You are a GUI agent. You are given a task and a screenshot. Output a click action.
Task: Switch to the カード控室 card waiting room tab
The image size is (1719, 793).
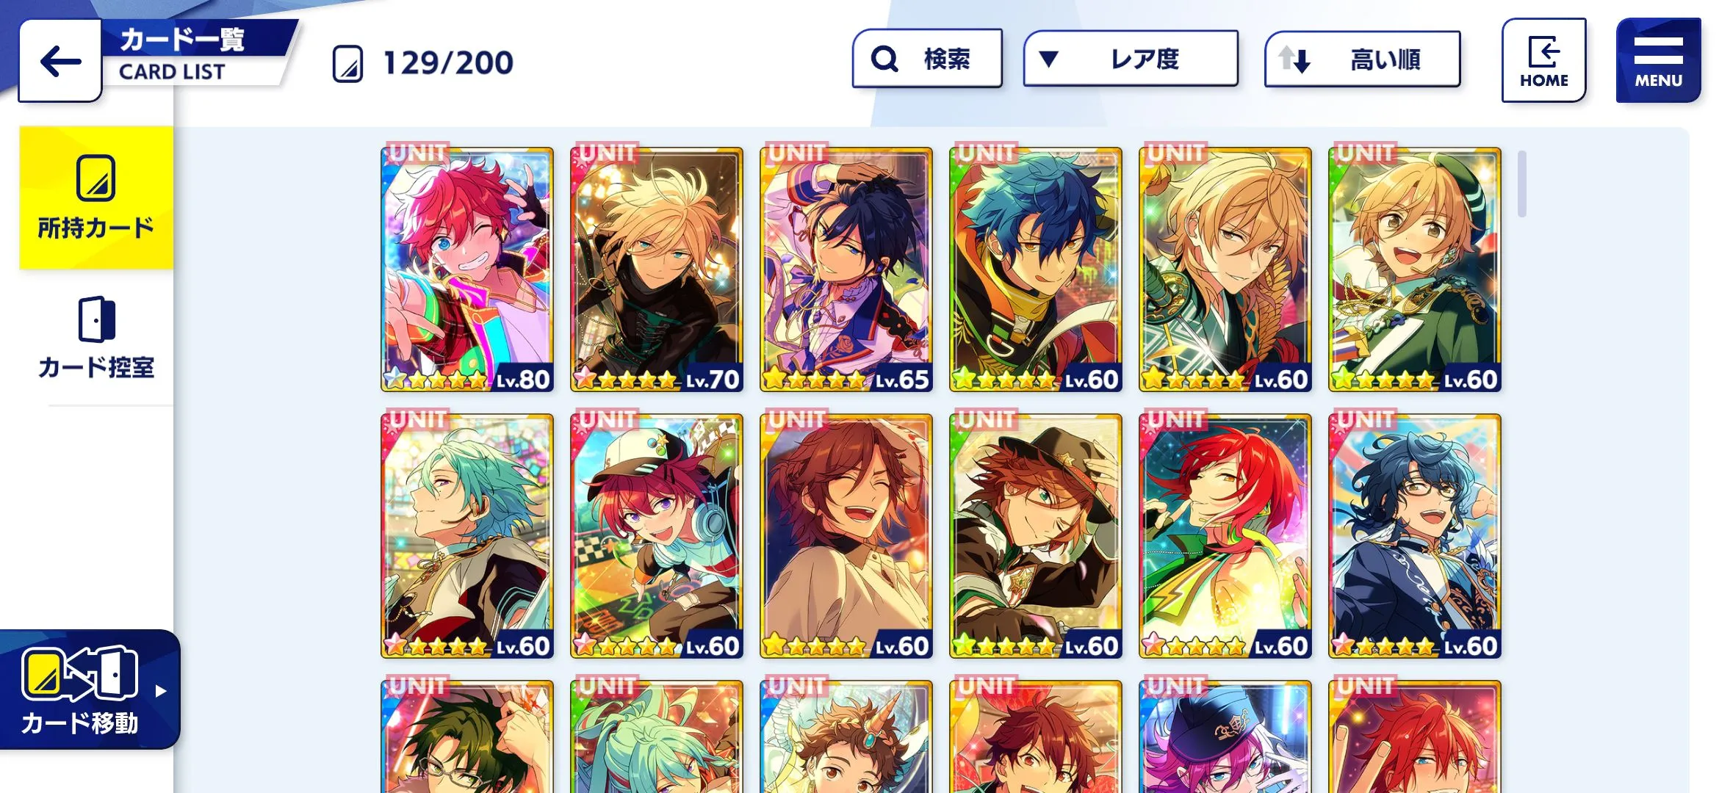click(x=96, y=338)
